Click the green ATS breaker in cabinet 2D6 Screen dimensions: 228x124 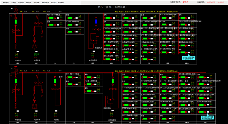[113, 81]
